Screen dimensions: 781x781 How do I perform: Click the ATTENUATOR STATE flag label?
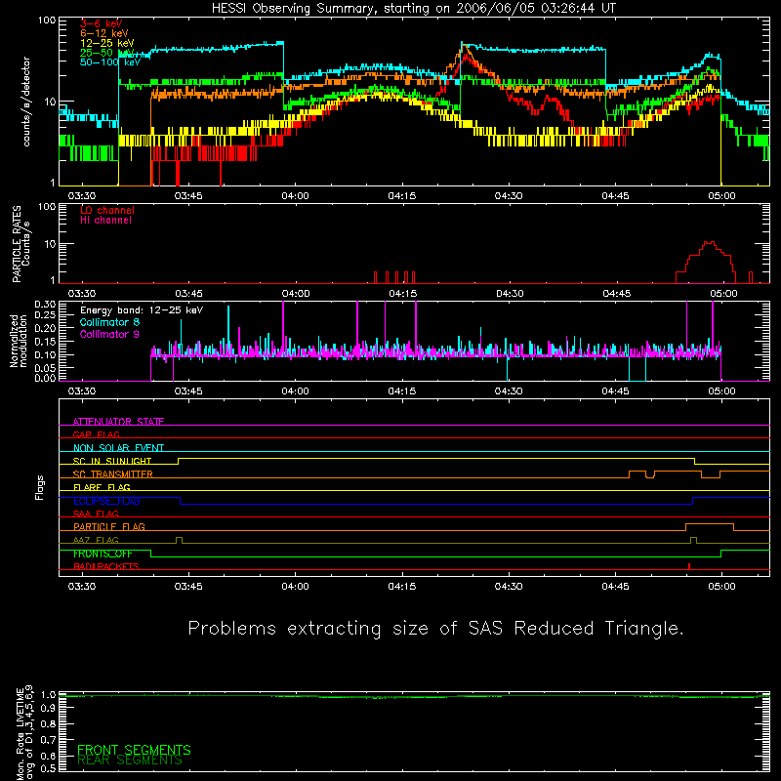point(118,422)
